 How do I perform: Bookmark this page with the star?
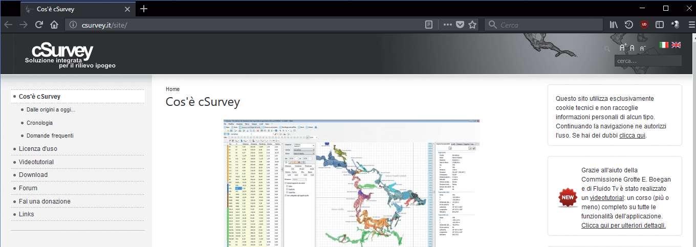coord(472,25)
